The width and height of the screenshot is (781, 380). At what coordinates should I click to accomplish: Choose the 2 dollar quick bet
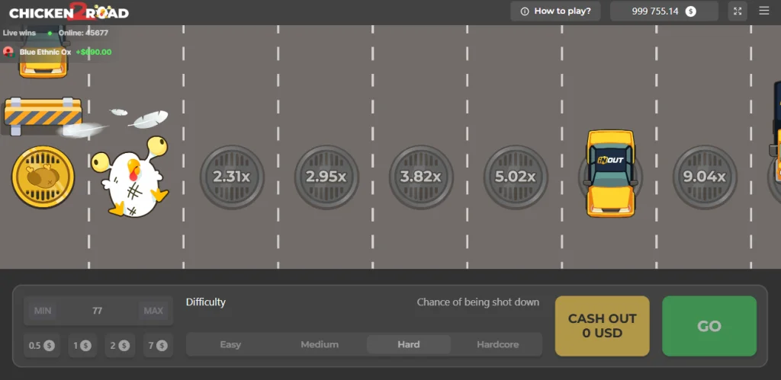coord(120,345)
